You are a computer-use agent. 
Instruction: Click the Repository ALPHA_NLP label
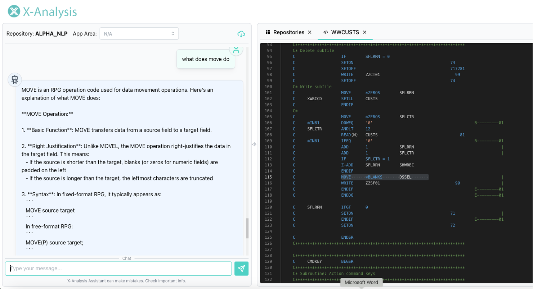point(37,34)
